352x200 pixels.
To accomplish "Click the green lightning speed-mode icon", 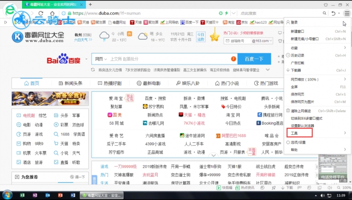I will click(x=227, y=13).
